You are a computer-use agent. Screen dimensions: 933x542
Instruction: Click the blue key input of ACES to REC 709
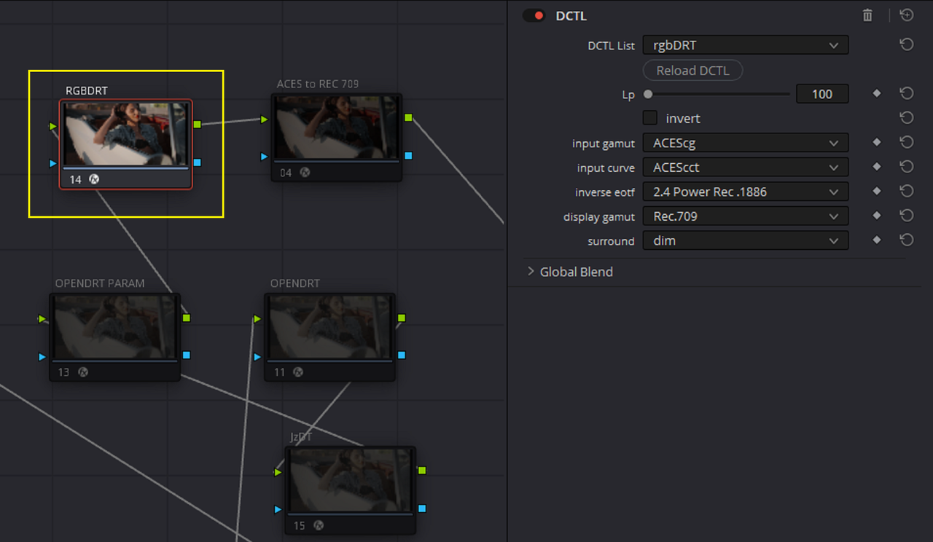(265, 156)
